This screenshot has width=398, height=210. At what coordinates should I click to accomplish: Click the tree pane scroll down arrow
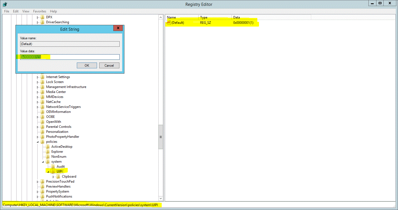tap(161, 198)
